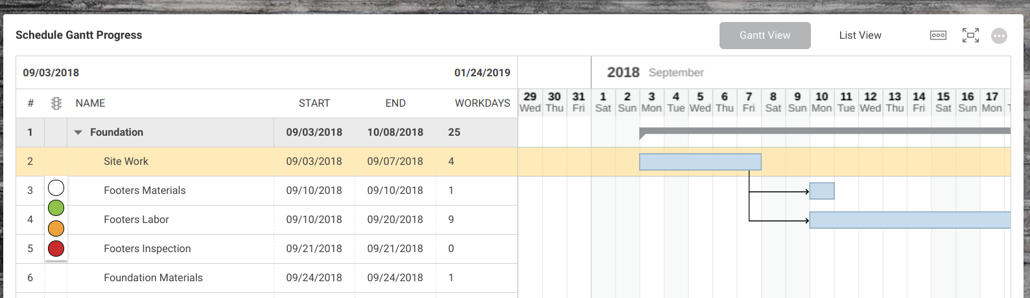Viewport: 1030px width, 298px height.
Task: Select the Footers Inspection task row
Action: pos(267,249)
